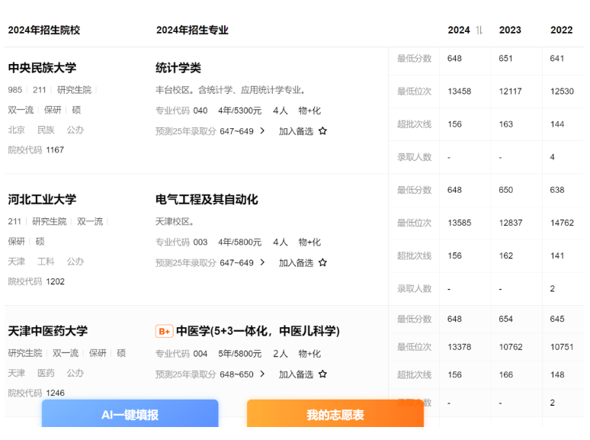Screen dimensions: 590x440
Task: Click the 163 超批次线 cell
Action: coord(505,124)
